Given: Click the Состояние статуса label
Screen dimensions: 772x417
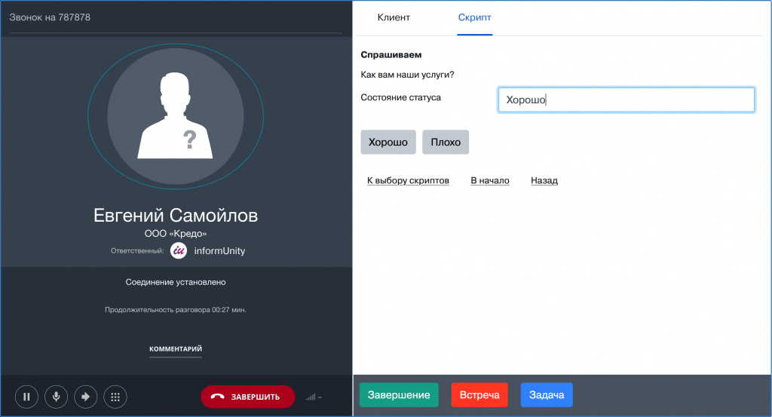Looking at the screenshot, I should point(401,97).
